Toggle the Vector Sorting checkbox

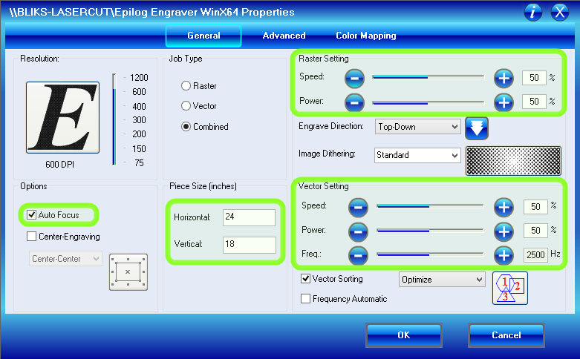coord(305,278)
